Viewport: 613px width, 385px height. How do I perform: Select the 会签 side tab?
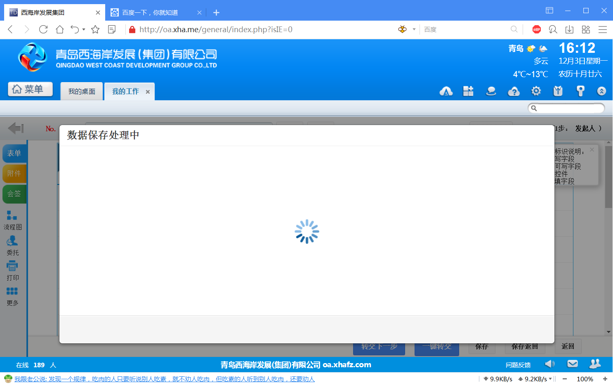click(14, 194)
